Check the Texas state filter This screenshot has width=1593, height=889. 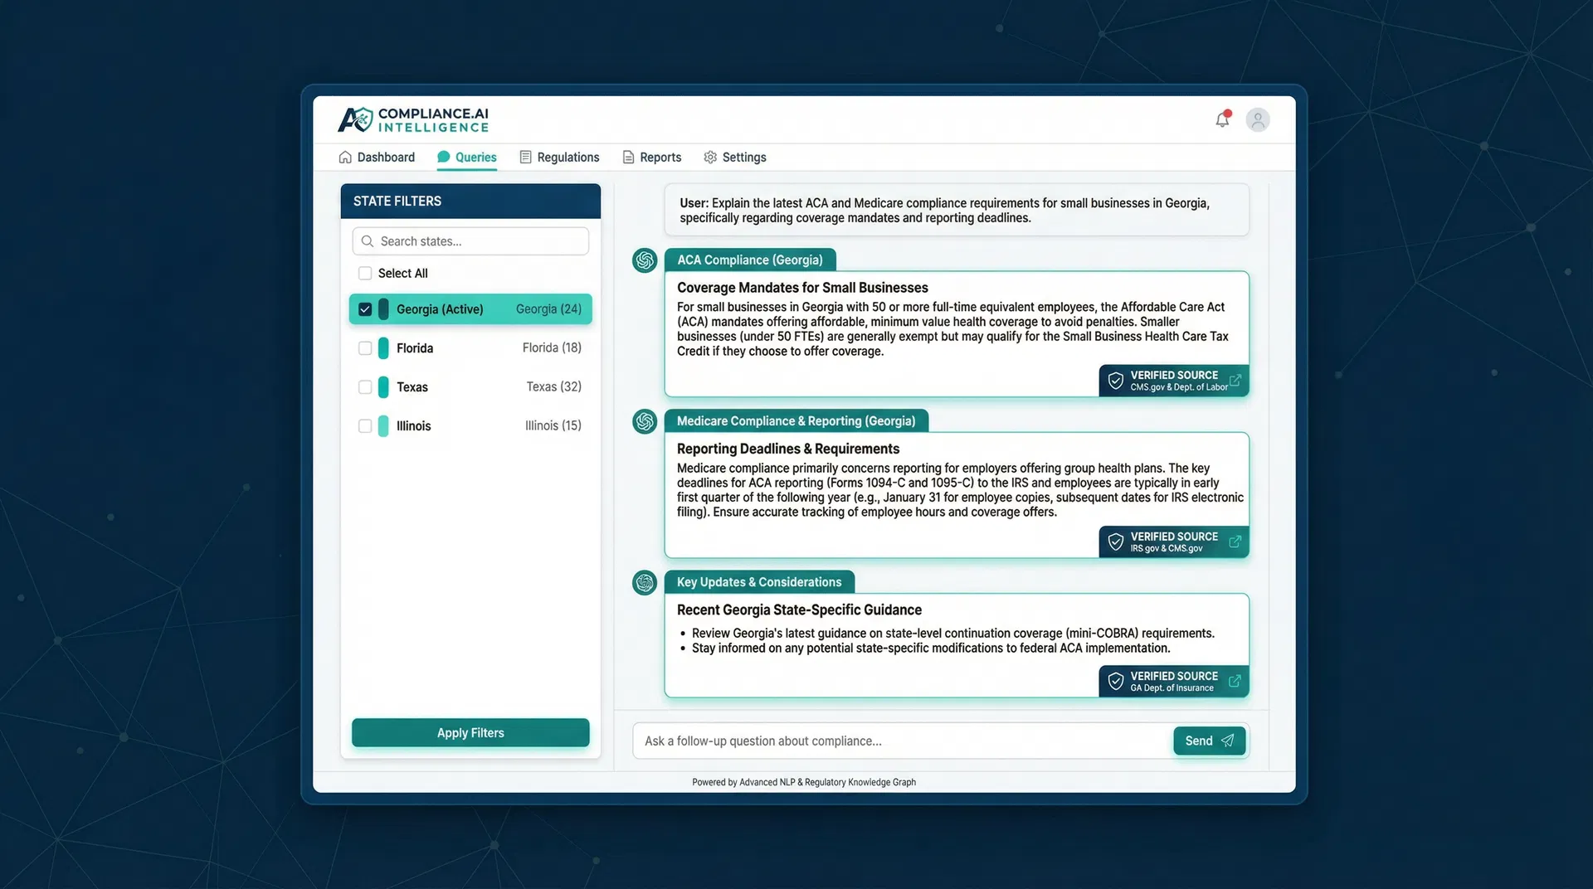[x=365, y=386]
